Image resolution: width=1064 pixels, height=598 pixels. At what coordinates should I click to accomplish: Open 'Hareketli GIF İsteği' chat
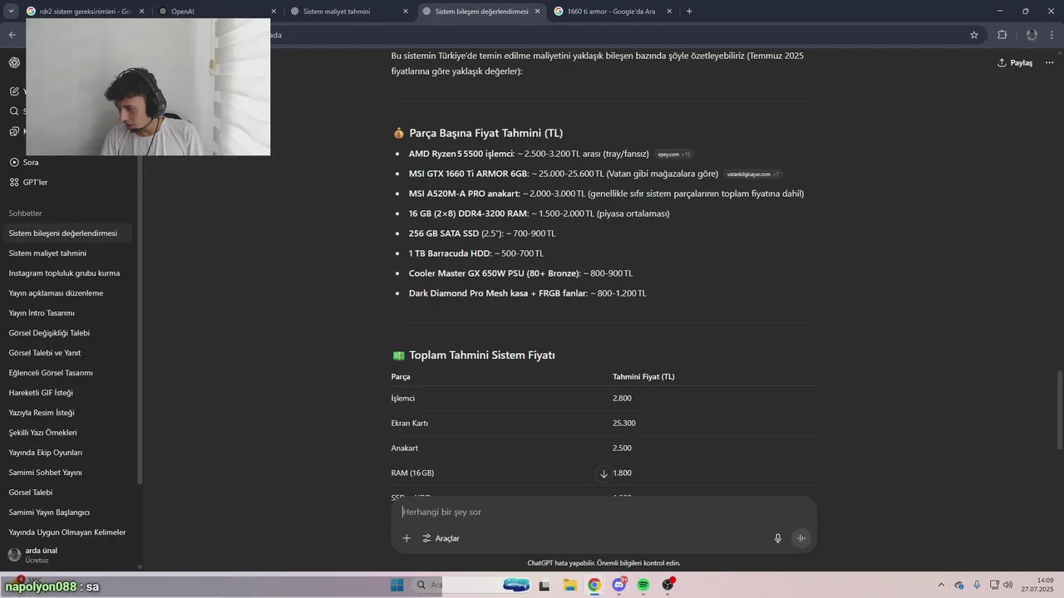68,393
